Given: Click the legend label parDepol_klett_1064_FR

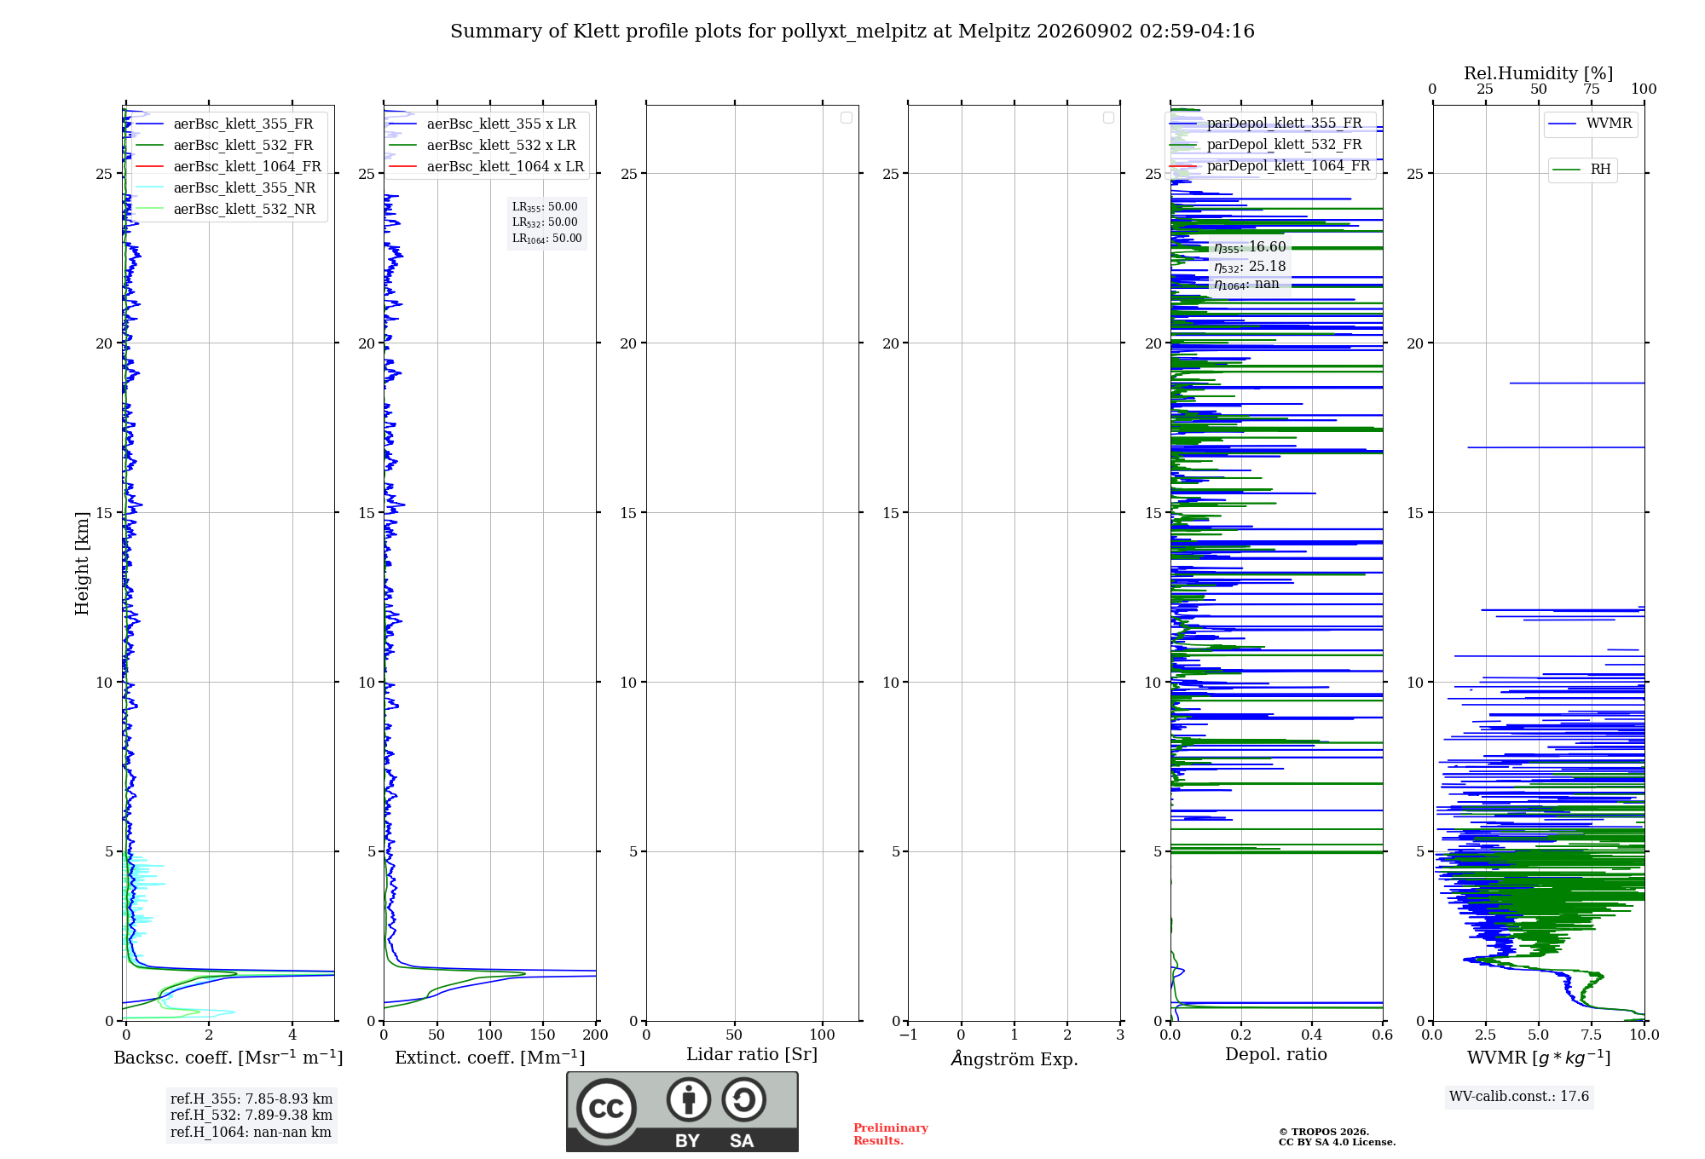Looking at the screenshot, I should pyautogui.click(x=1289, y=165).
